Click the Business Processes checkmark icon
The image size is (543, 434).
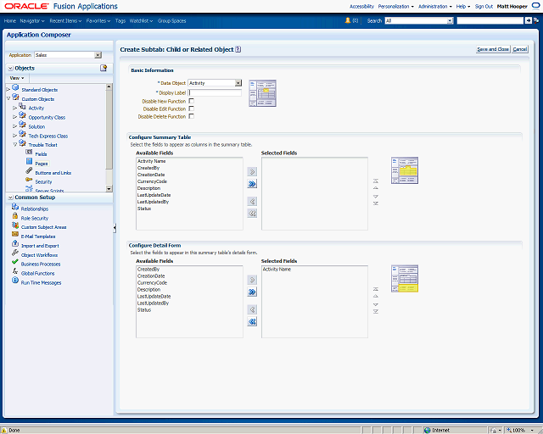(x=15, y=262)
